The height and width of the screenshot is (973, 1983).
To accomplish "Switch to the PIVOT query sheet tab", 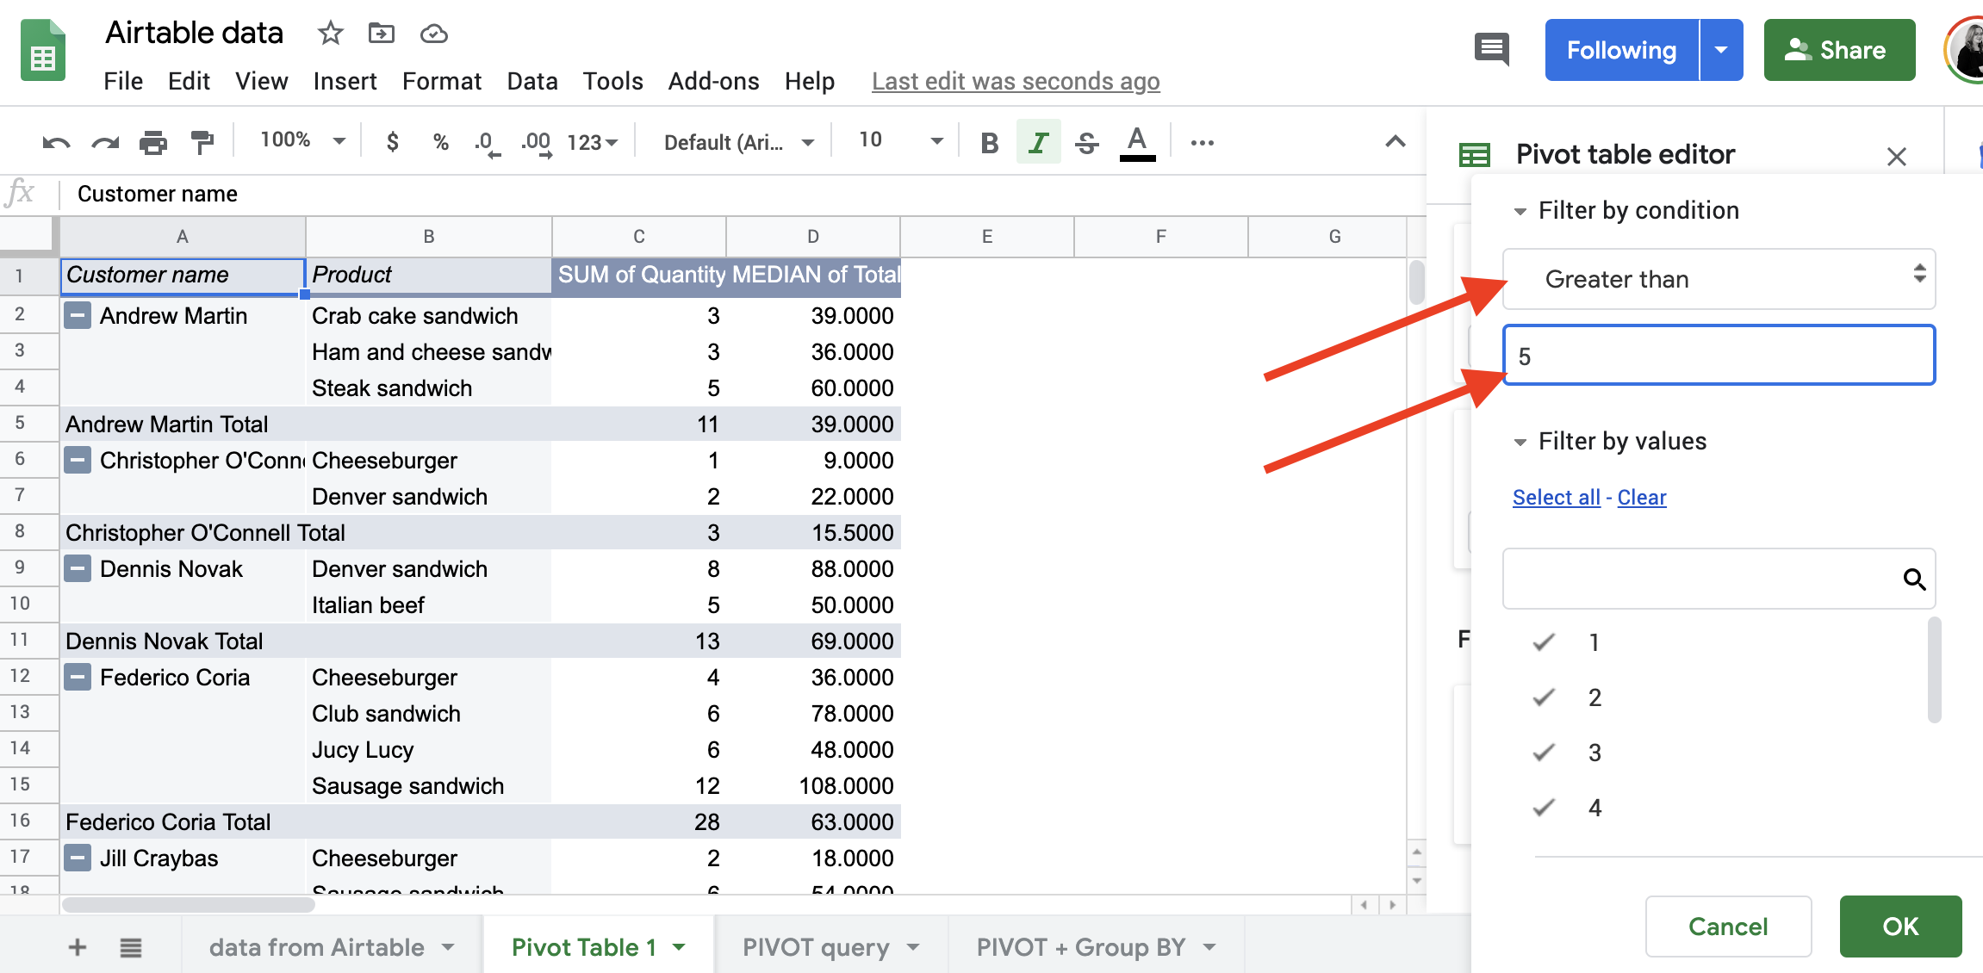I will 817,946.
